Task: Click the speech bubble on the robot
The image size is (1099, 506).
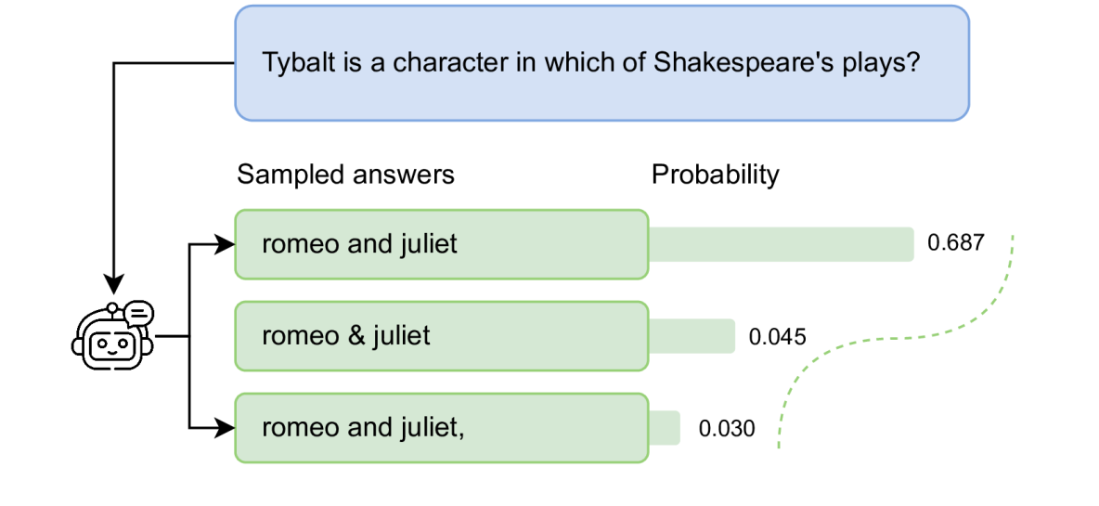Action: point(138,313)
